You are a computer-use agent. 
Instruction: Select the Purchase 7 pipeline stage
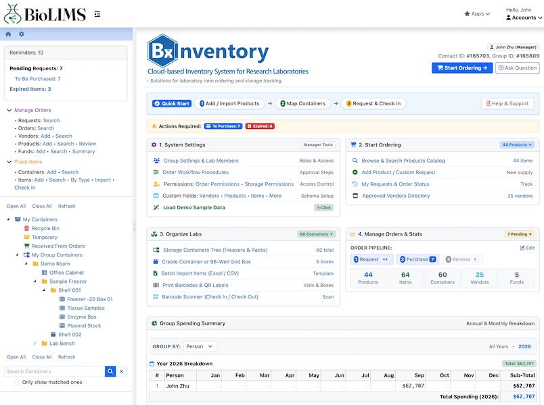click(417, 259)
